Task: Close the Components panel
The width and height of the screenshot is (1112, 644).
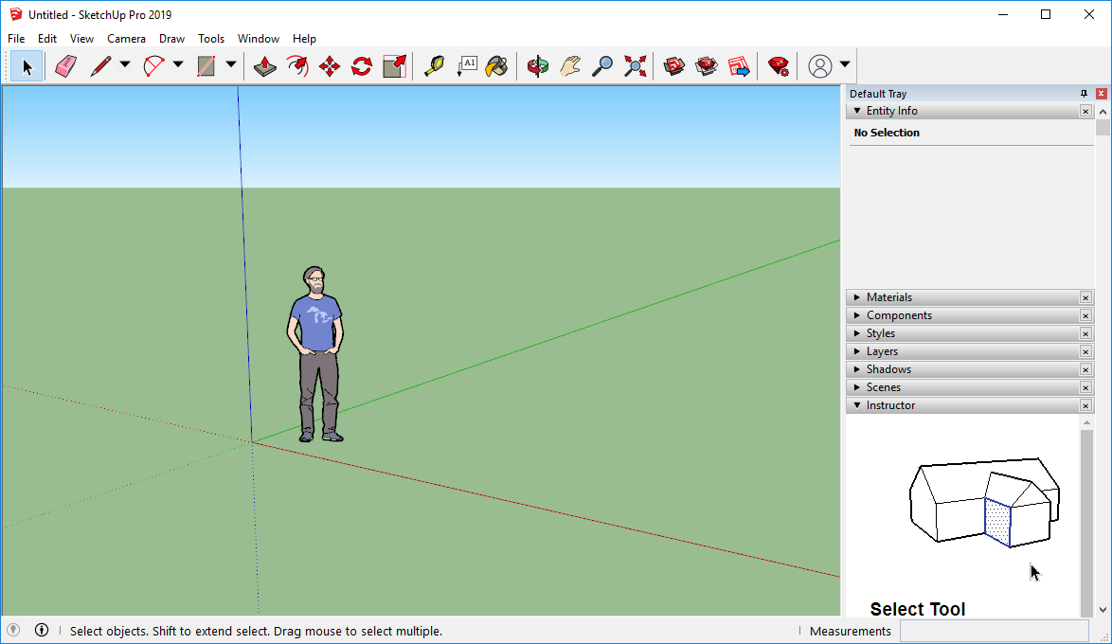Action: (x=1085, y=315)
